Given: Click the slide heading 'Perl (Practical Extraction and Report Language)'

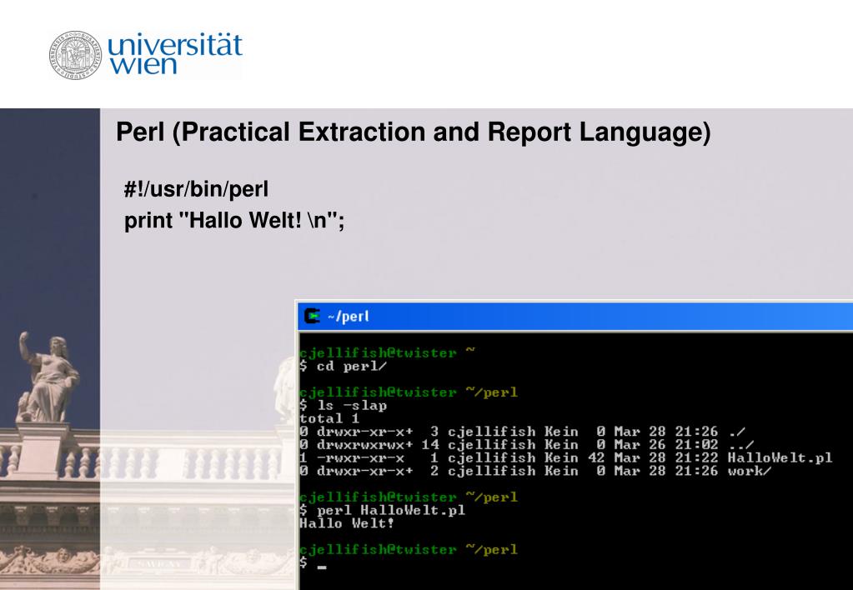Looking at the screenshot, I should [x=414, y=132].
